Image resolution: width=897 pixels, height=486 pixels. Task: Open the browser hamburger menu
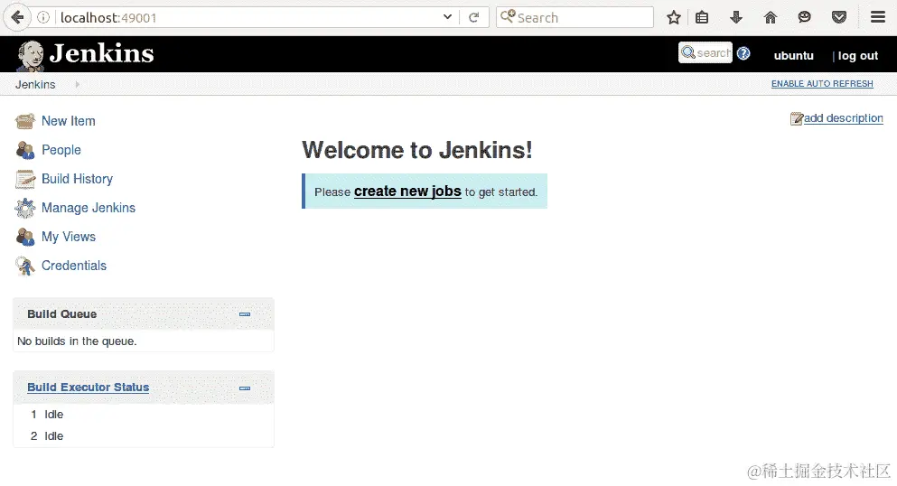pyautogui.click(x=878, y=17)
